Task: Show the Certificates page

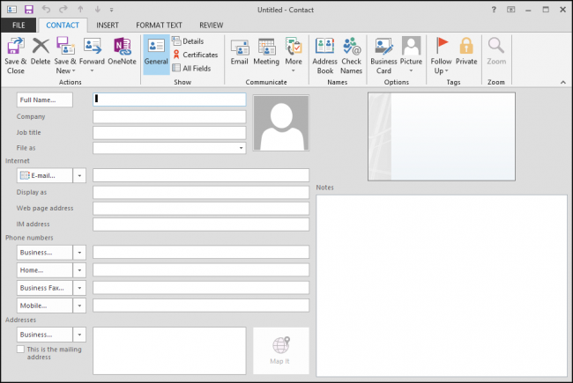Action: [195, 55]
